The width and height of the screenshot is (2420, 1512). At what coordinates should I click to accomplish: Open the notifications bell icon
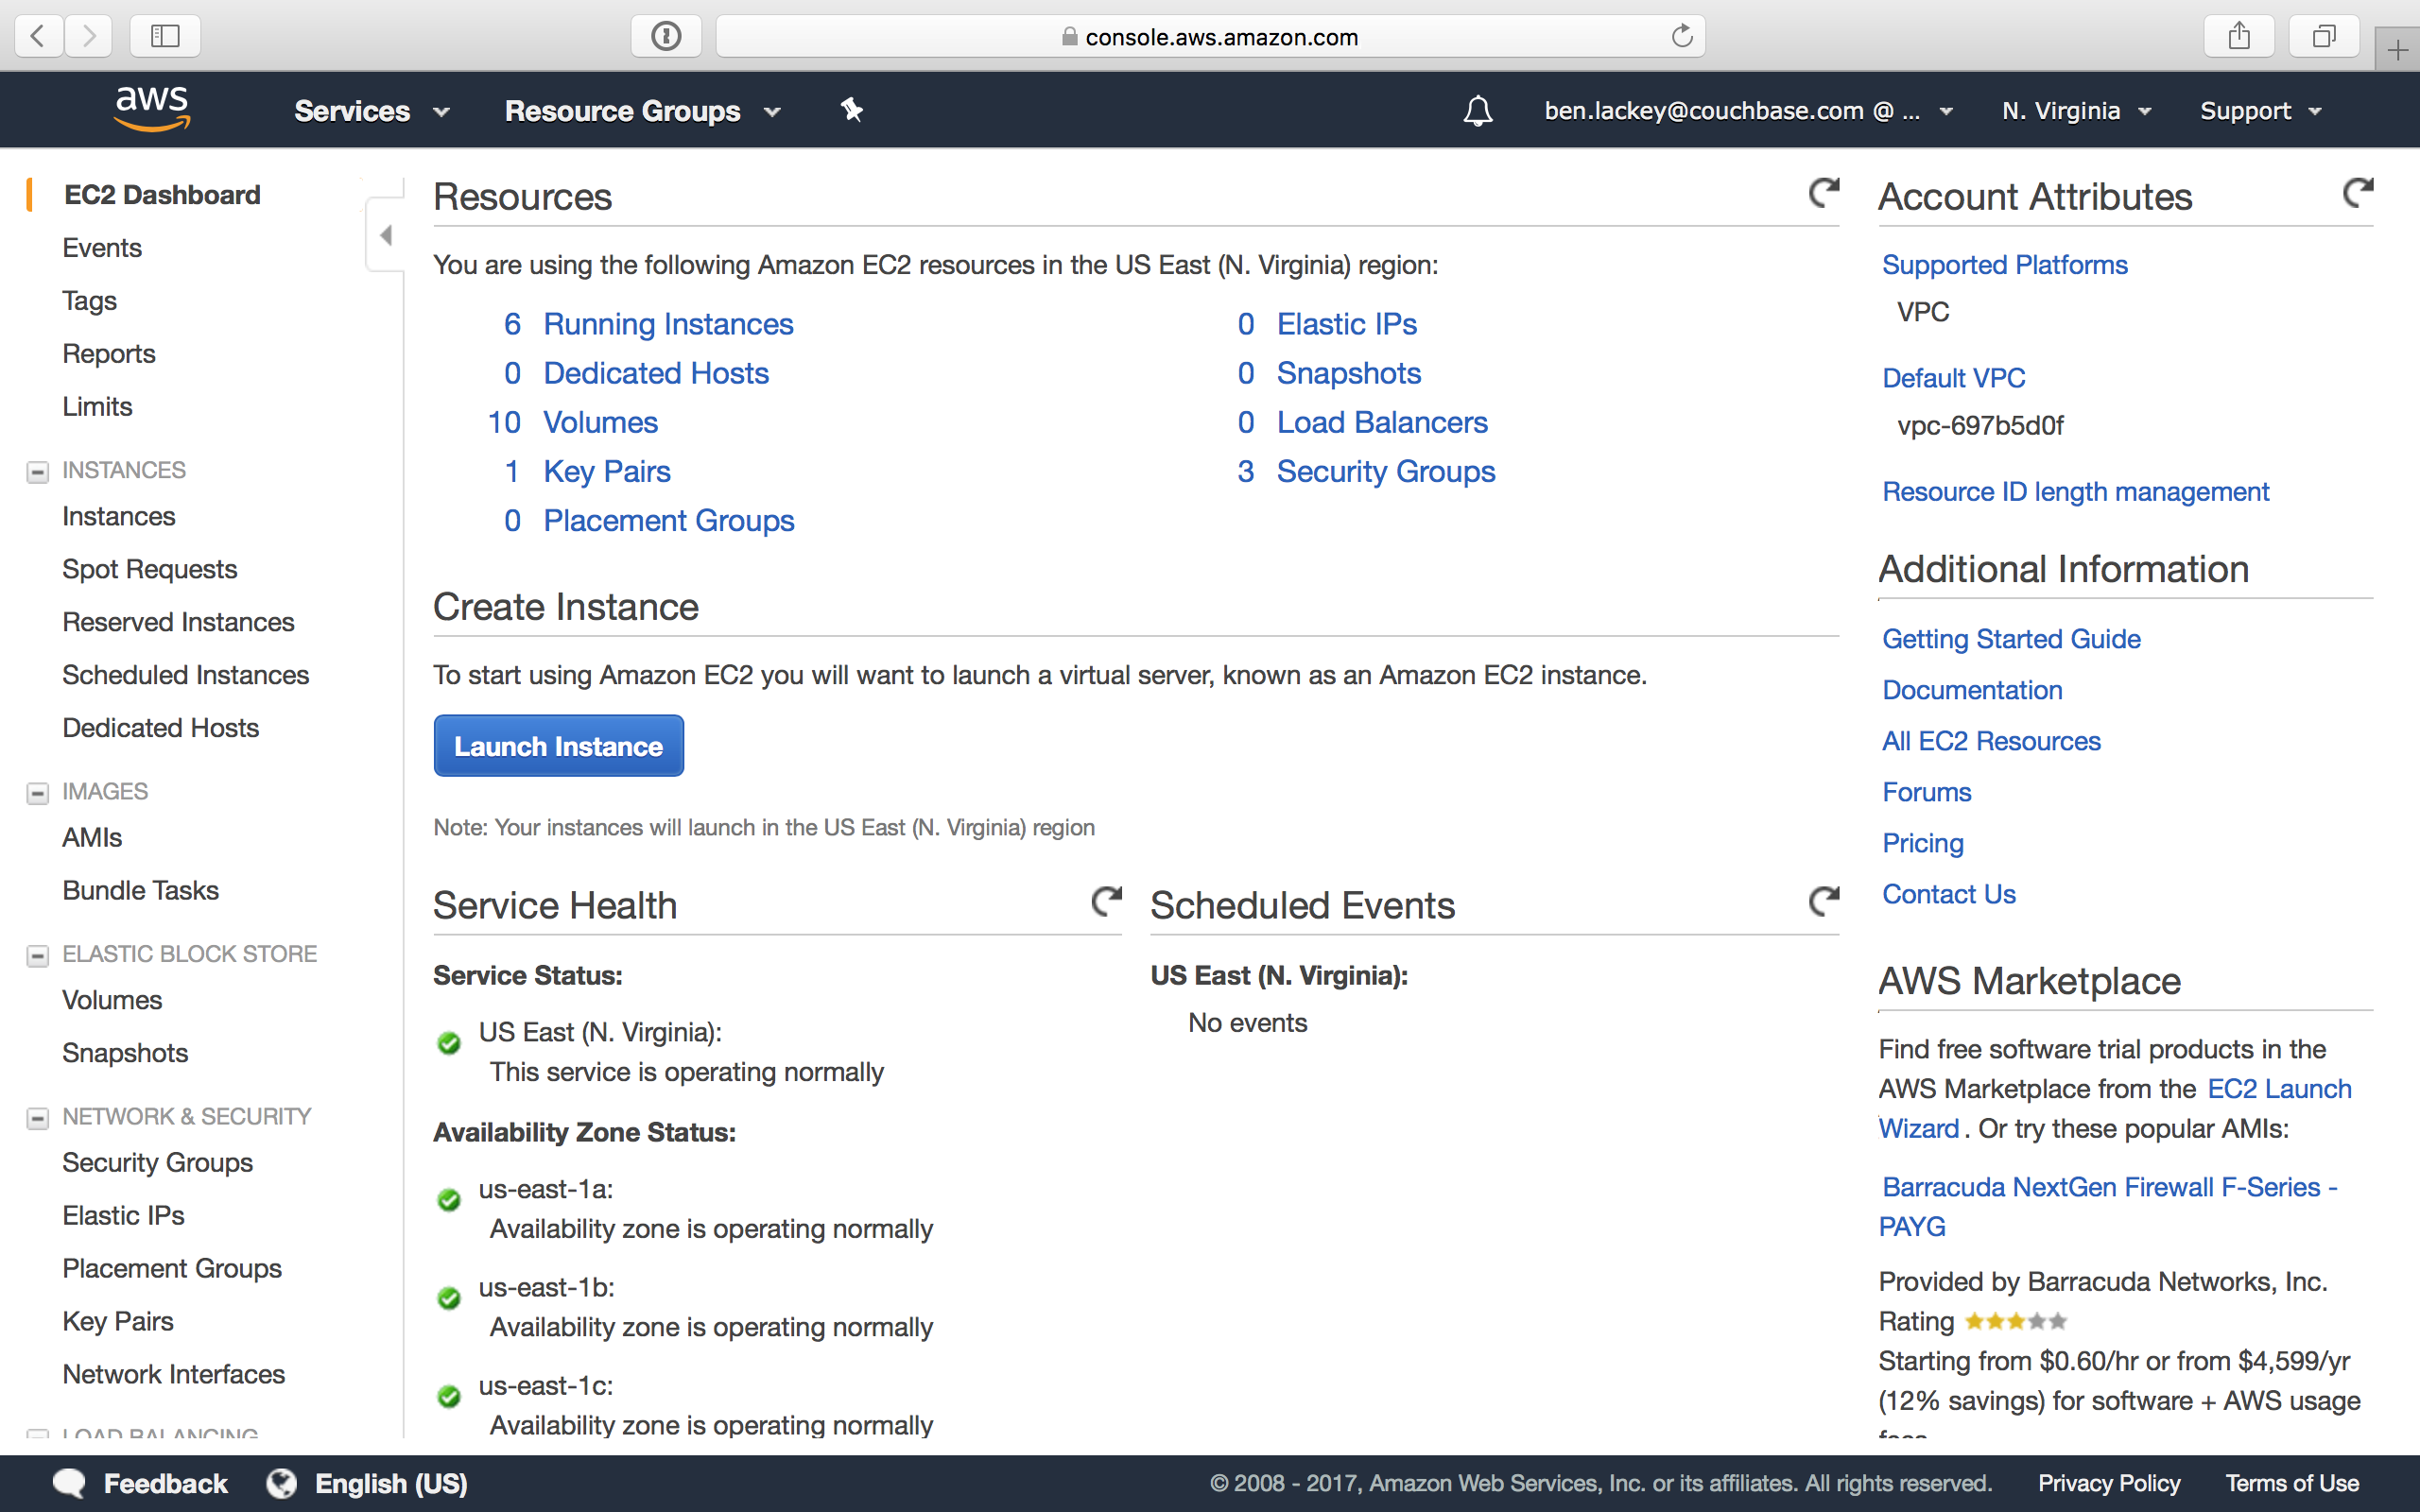[1478, 110]
